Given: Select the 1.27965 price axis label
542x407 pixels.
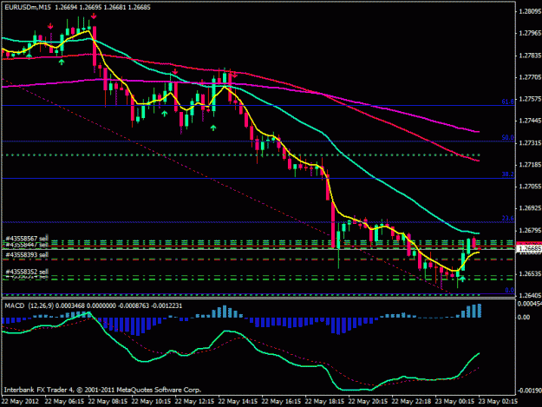Looking at the screenshot, I should click(x=530, y=34).
